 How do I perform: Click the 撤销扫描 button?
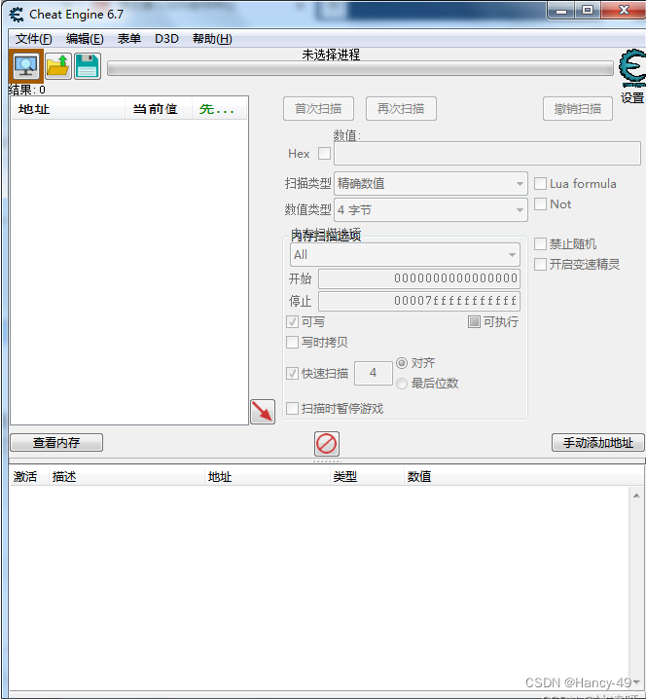click(x=577, y=109)
